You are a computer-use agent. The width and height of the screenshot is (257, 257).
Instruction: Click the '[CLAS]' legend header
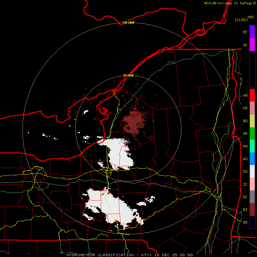241,20
